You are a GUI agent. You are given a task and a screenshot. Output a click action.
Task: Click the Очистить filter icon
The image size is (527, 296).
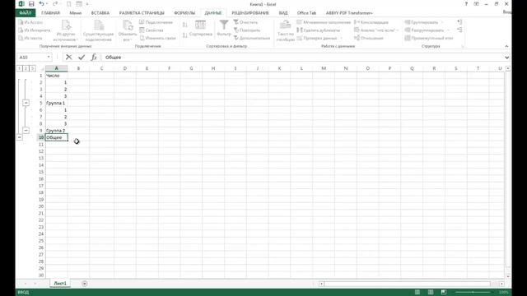pyautogui.click(x=236, y=22)
